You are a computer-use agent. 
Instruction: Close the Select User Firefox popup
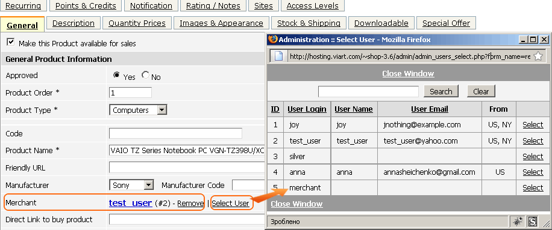pyautogui.click(x=544, y=39)
